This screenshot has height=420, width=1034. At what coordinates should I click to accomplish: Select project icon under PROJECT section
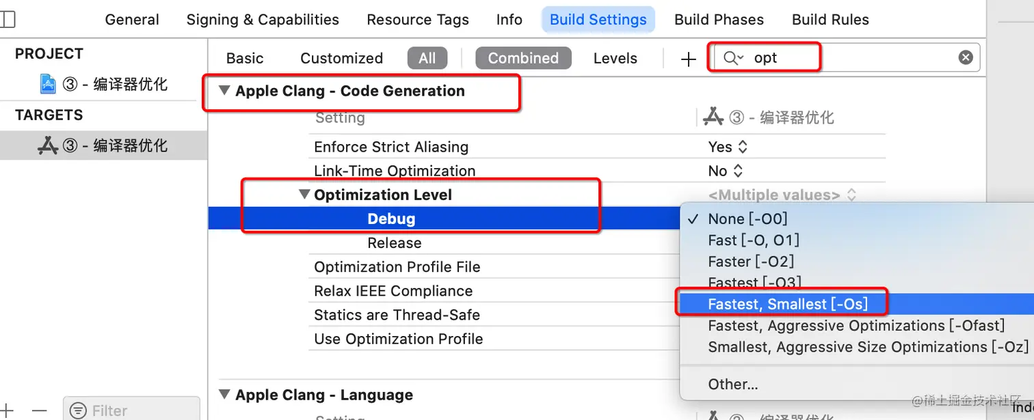(48, 84)
